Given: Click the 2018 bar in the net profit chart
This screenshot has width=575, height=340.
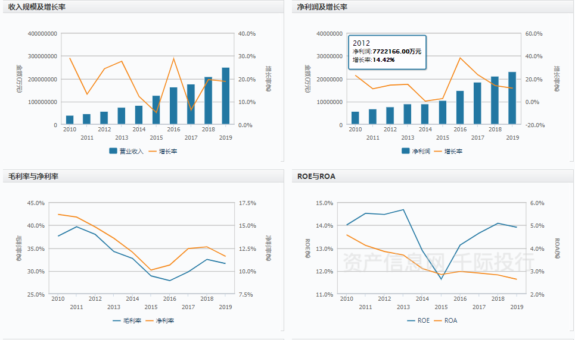Looking at the screenshot, I should tap(495, 100).
